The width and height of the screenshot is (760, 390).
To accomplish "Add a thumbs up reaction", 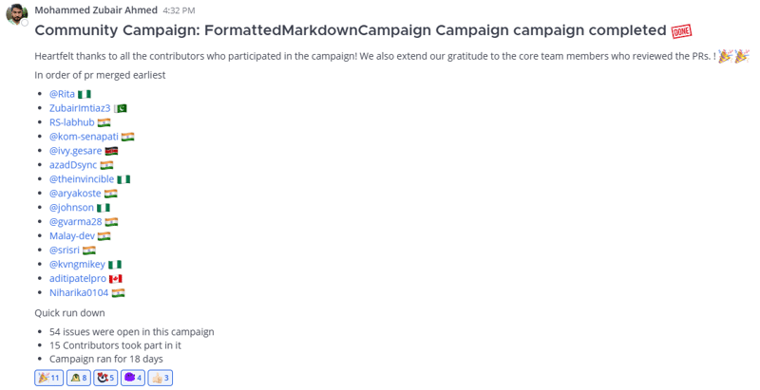I will [x=161, y=378].
